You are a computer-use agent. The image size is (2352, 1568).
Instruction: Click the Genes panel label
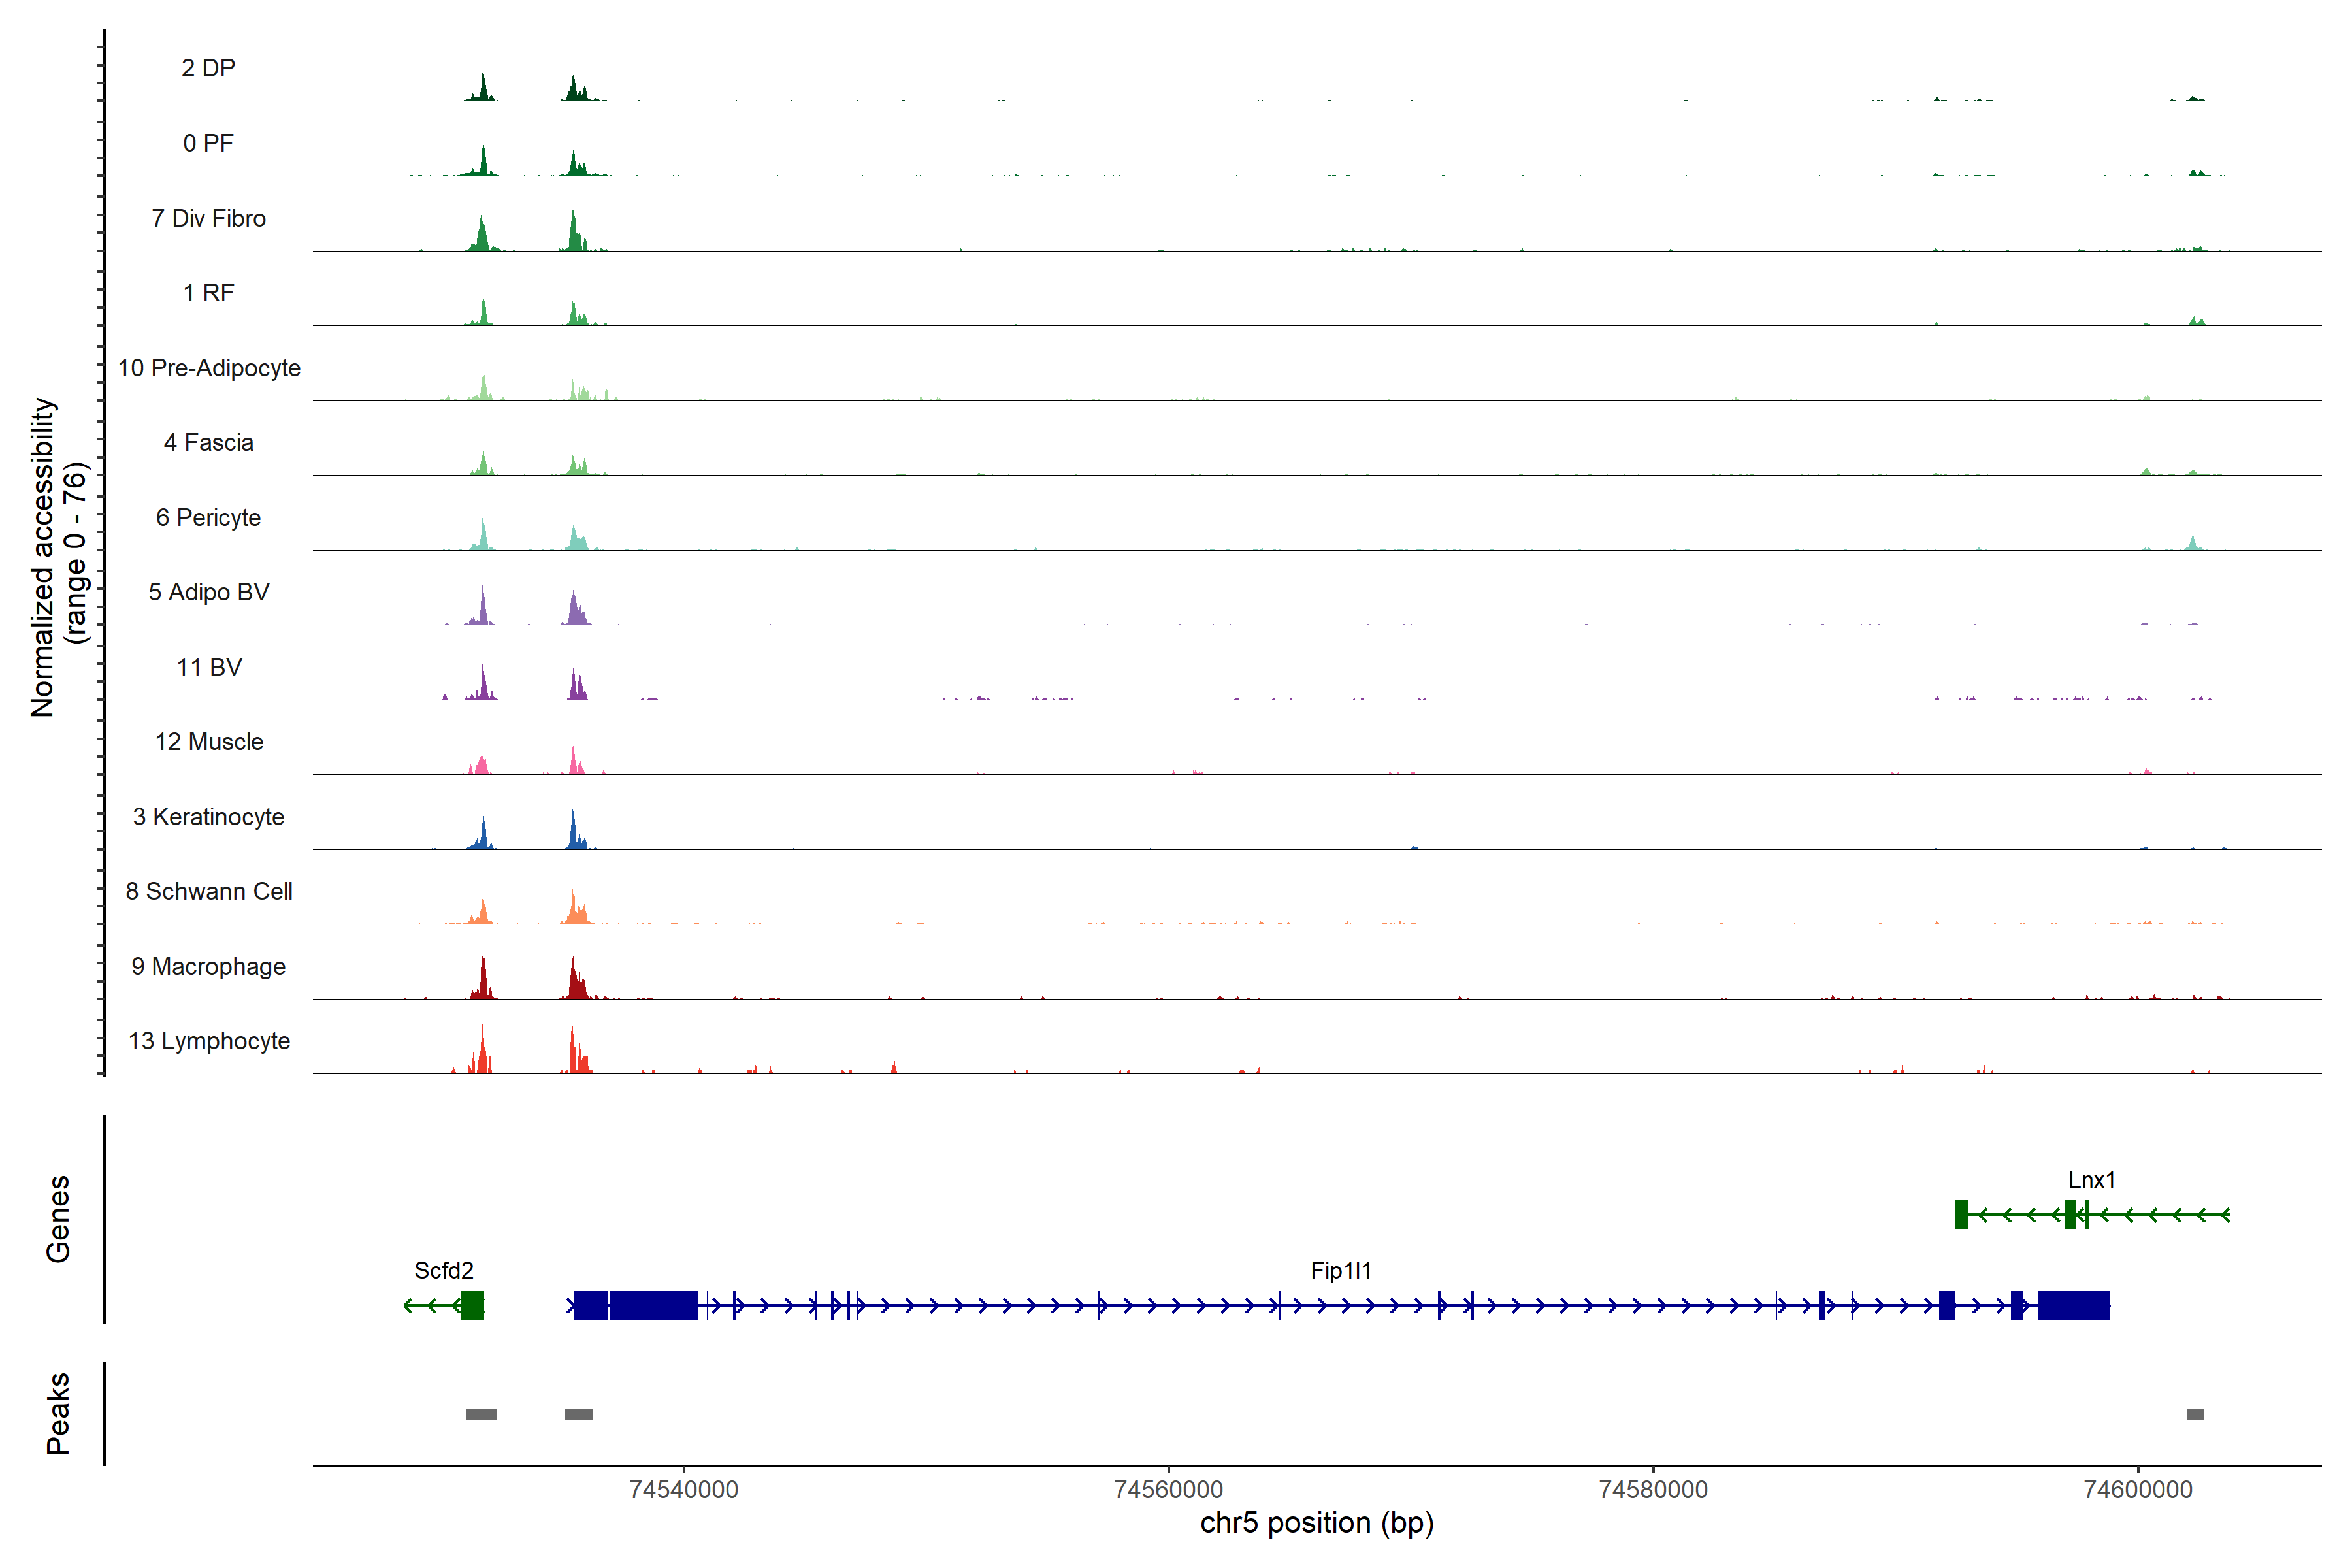point(58,1218)
